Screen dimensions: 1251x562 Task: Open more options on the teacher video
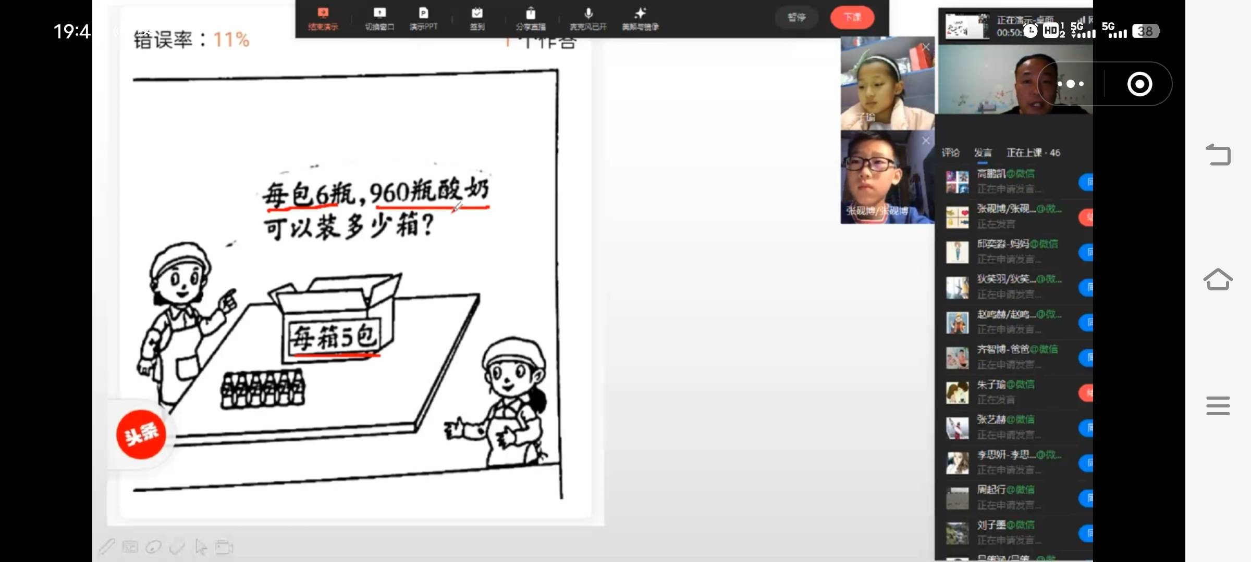pyautogui.click(x=1071, y=84)
